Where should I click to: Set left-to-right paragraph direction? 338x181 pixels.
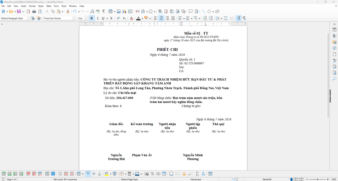click(x=239, y=18)
